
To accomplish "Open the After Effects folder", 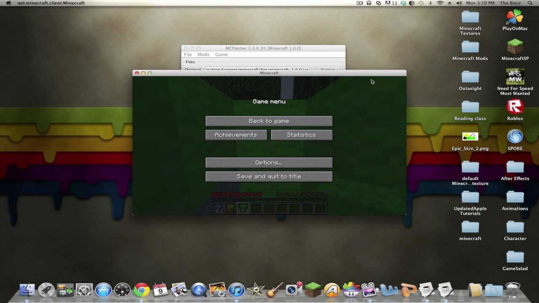I will click(515, 170).
